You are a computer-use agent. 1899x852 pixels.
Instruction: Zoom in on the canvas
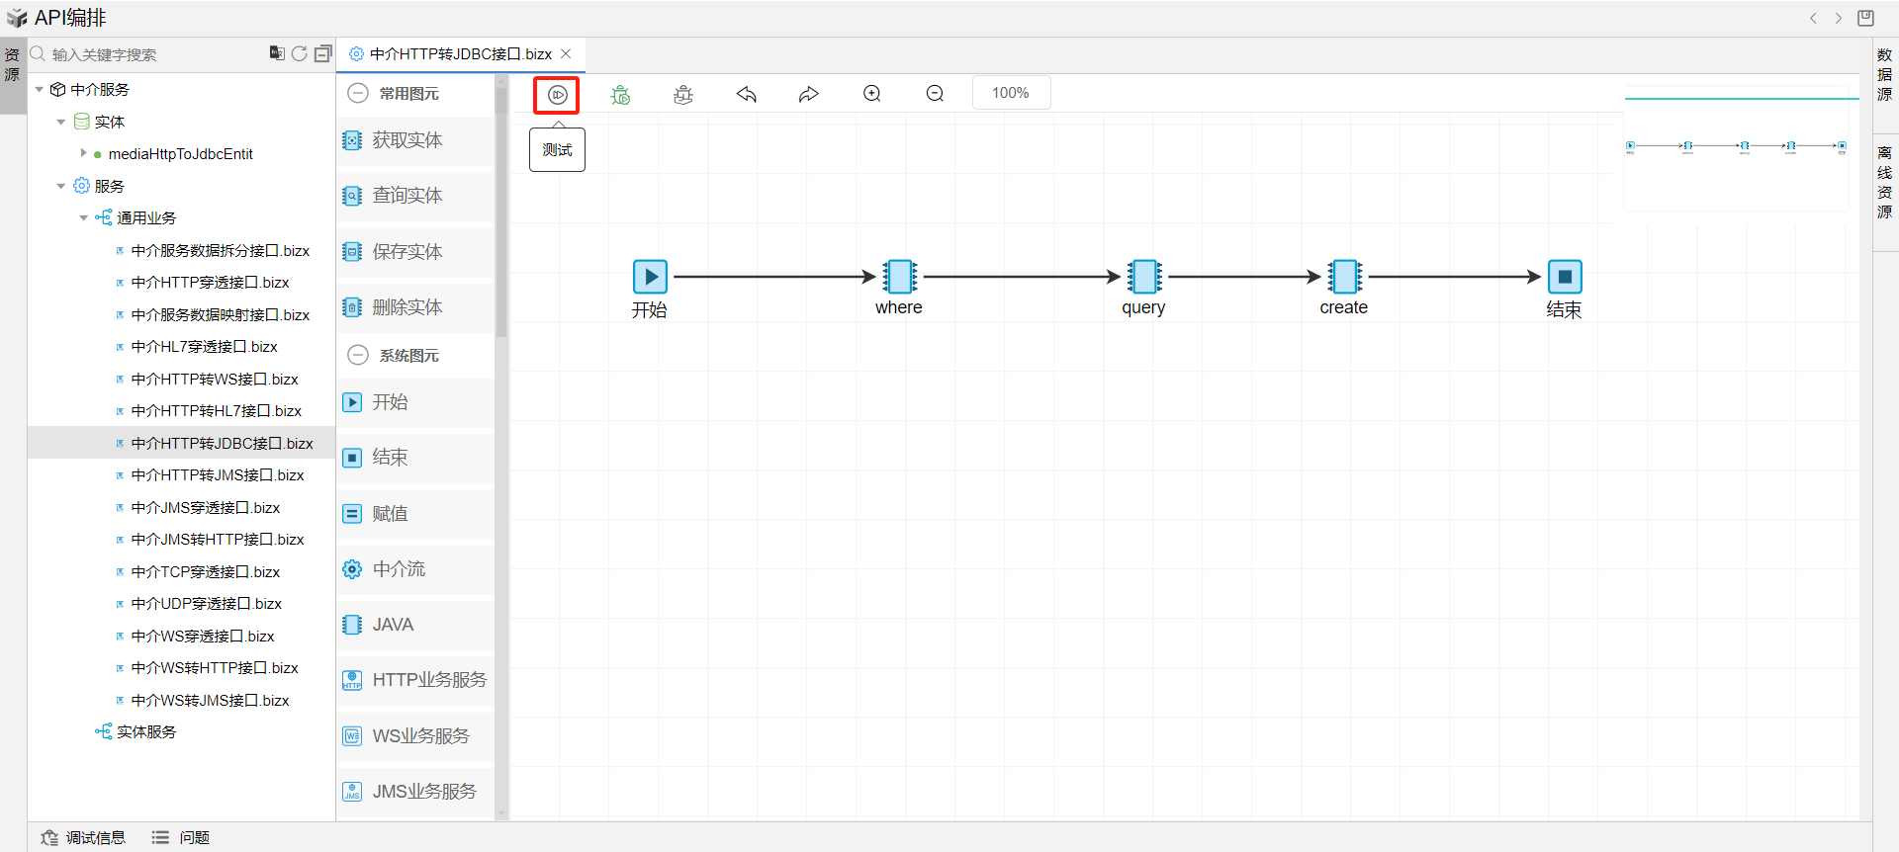[871, 94]
